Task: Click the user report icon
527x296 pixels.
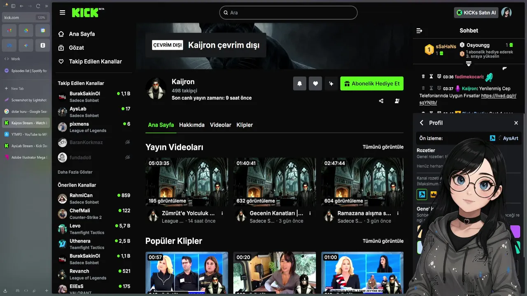Action: click(x=397, y=101)
